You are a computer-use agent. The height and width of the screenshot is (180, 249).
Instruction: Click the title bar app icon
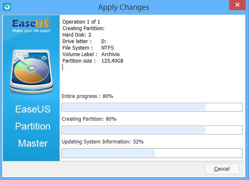click(x=7, y=7)
